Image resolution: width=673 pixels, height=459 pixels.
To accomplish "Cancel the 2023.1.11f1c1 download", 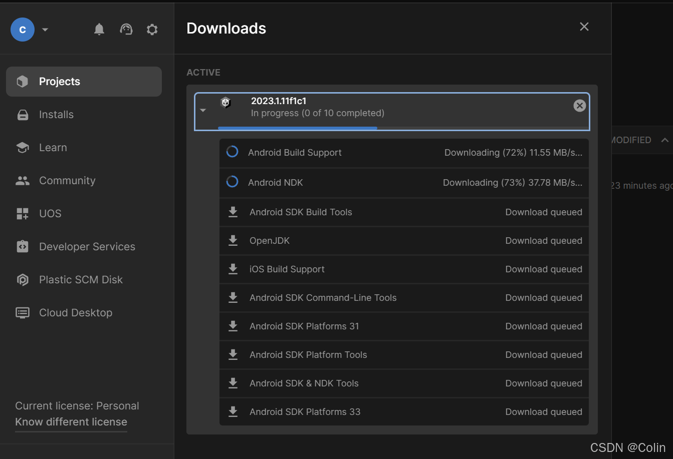I will [x=579, y=106].
